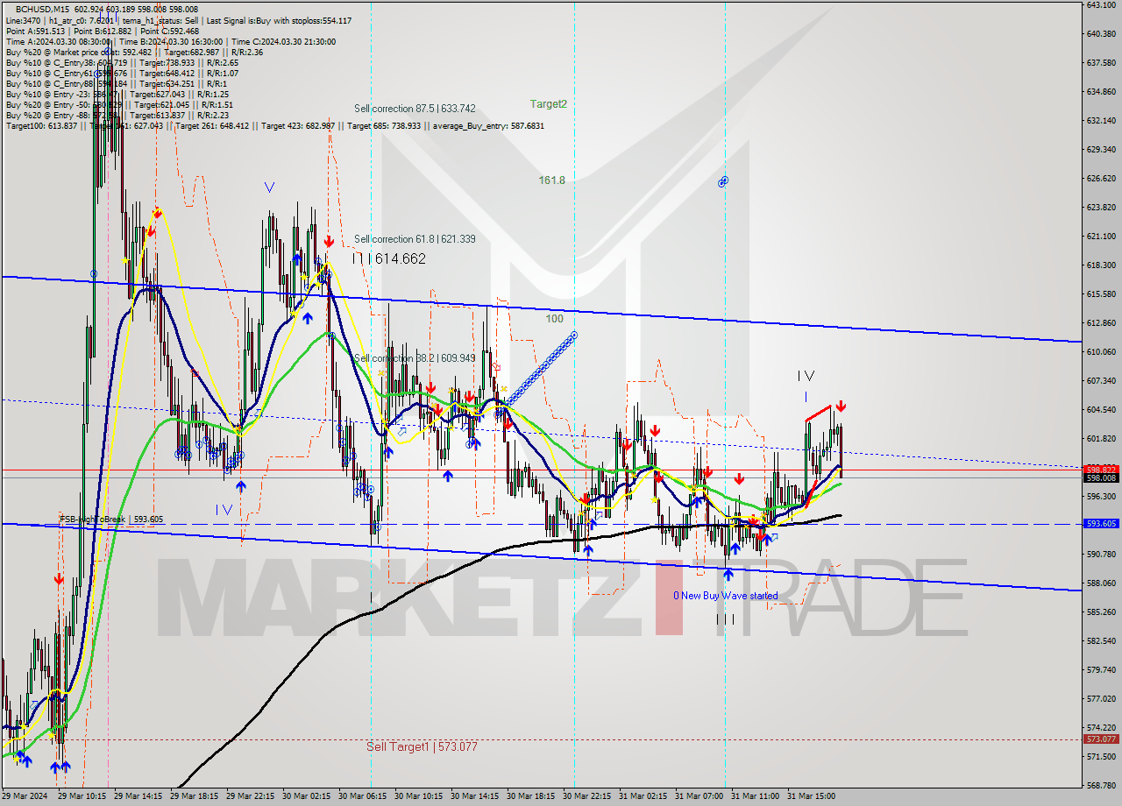Click the blue 593.605 price tag
Viewport: 1122px width, 806px height.
pos(1101,523)
